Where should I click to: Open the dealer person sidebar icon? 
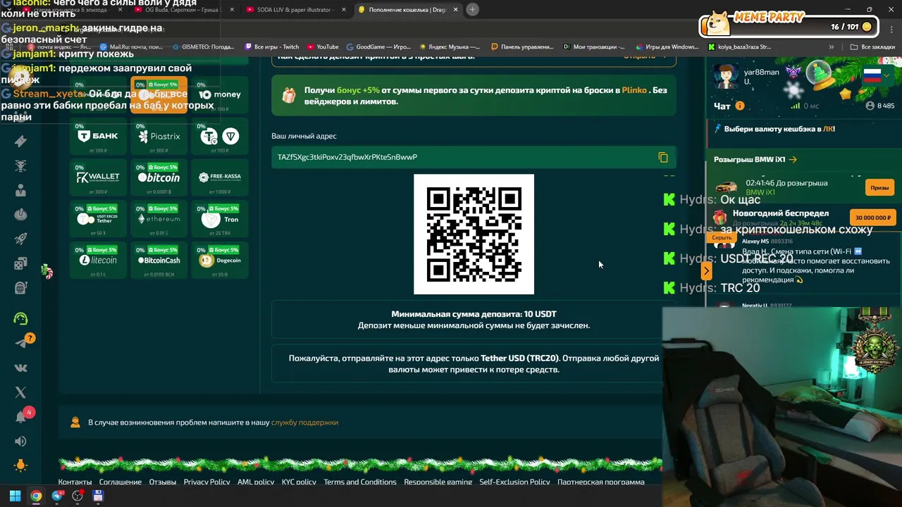pyautogui.click(x=20, y=190)
